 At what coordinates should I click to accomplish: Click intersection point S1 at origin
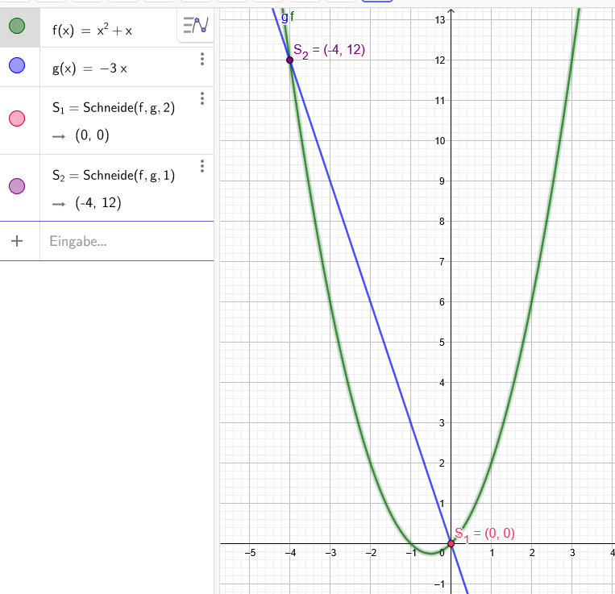pos(451,543)
